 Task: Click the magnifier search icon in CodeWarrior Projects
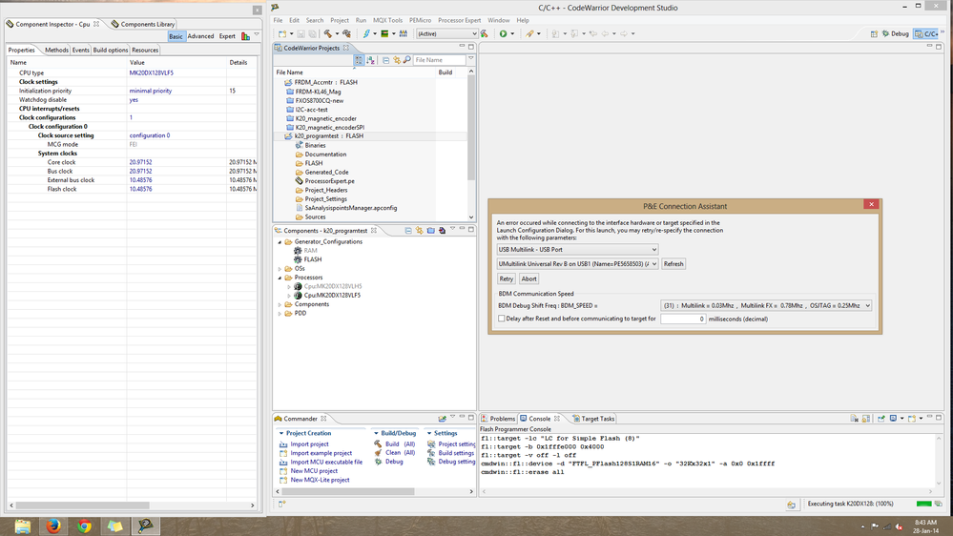406,60
